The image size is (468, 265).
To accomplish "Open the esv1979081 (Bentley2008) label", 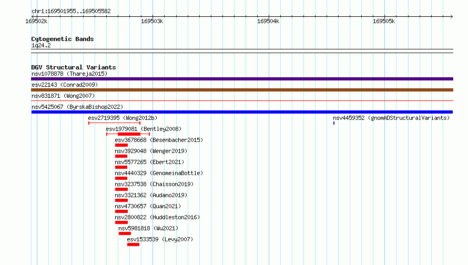I will tap(144, 129).
